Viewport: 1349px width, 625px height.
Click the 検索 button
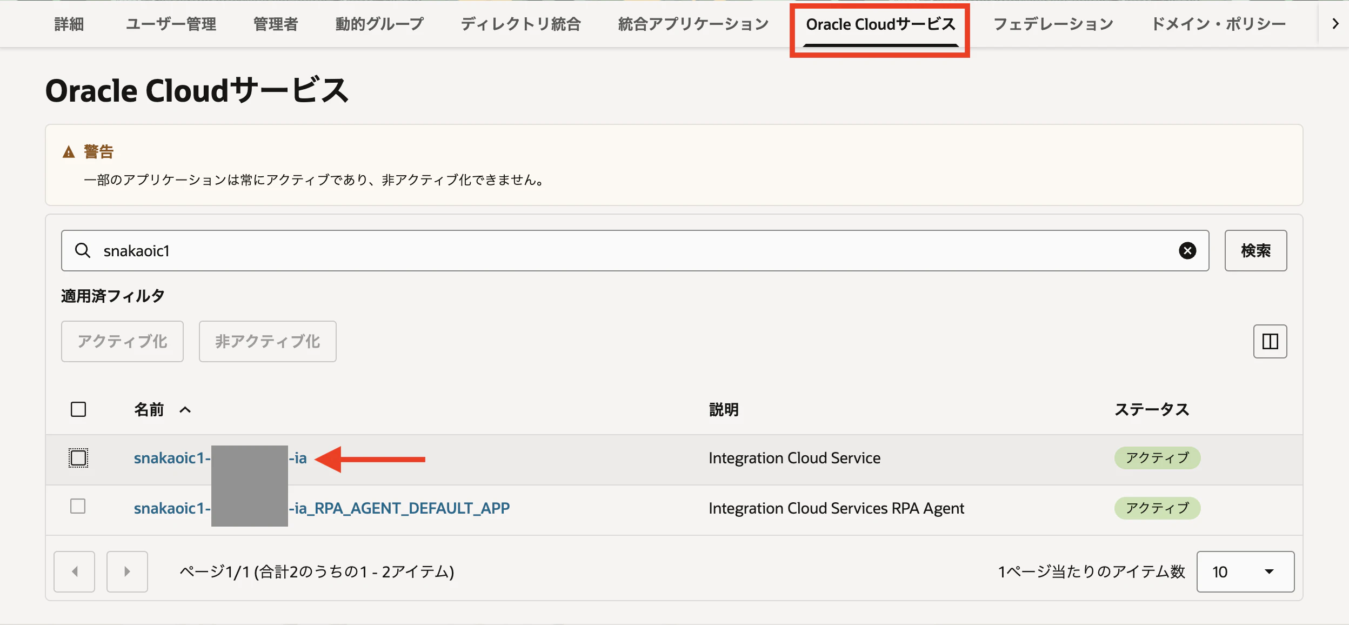1255,251
